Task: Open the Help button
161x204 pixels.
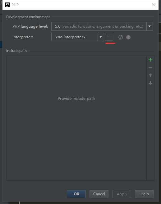Action: pyautogui.click(x=145, y=194)
